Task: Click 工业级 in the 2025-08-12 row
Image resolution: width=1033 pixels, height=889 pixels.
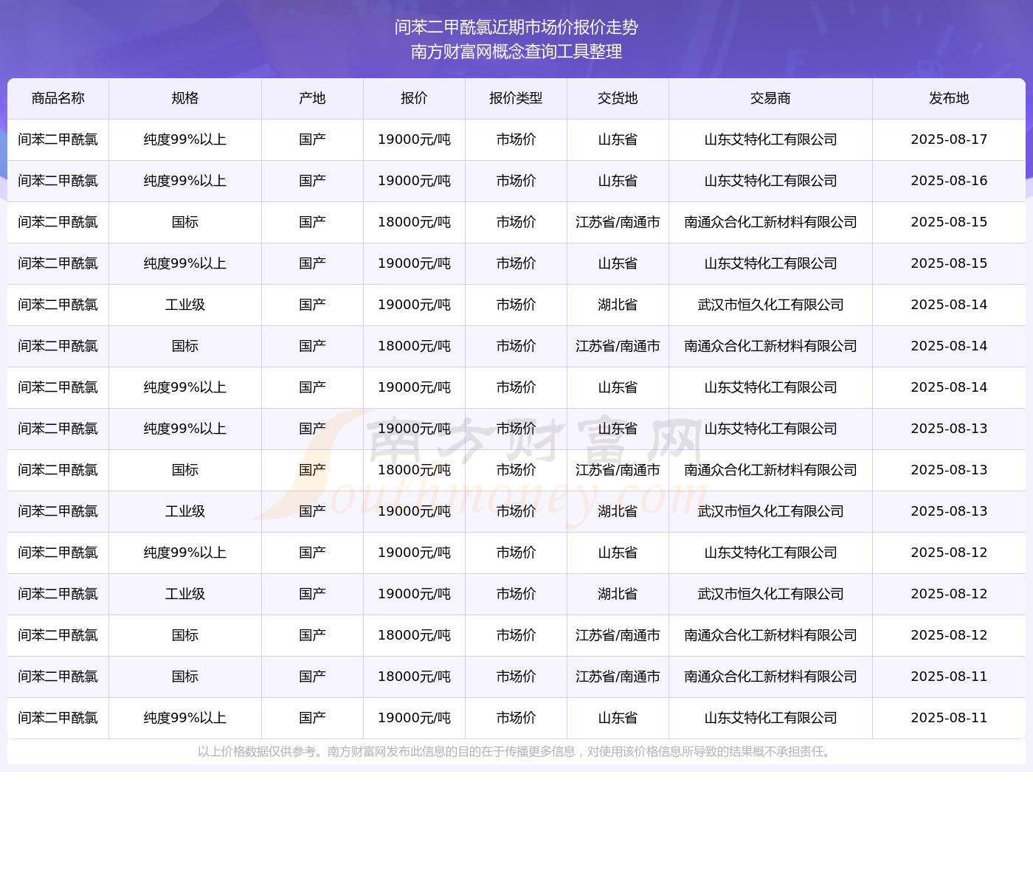Action: [x=185, y=594]
